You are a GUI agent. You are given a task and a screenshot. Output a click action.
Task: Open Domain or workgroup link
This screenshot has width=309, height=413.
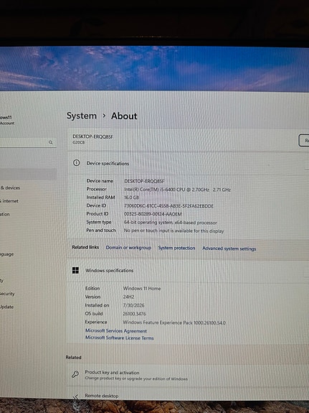[128, 248]
